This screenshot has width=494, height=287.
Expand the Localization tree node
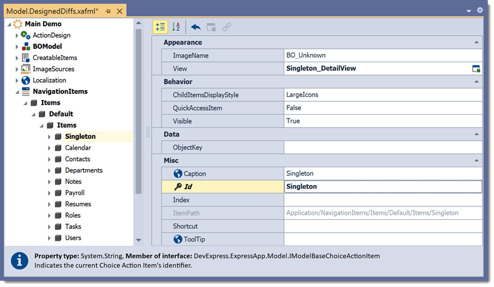17,81
